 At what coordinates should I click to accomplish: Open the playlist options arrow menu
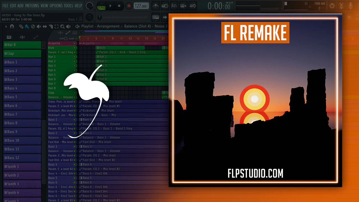click(x=6, y=26)
